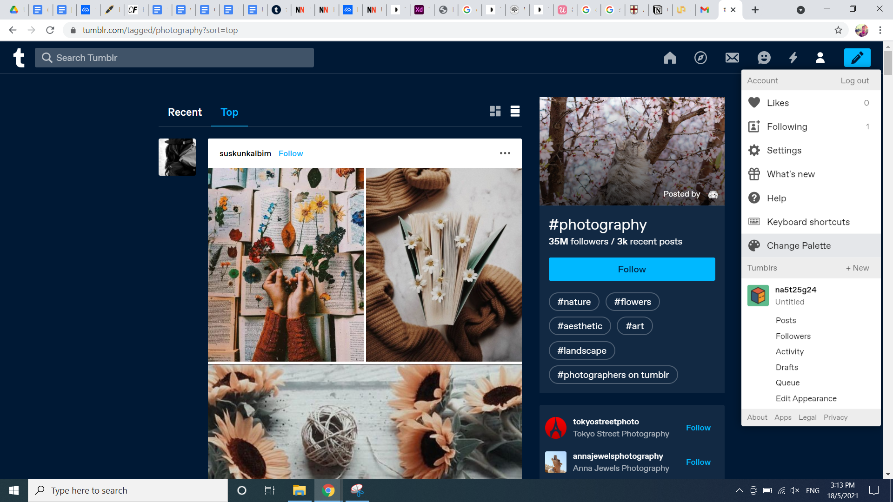Click the grid view layout icon
Screen dimensions: 893x502
point(495,111)
